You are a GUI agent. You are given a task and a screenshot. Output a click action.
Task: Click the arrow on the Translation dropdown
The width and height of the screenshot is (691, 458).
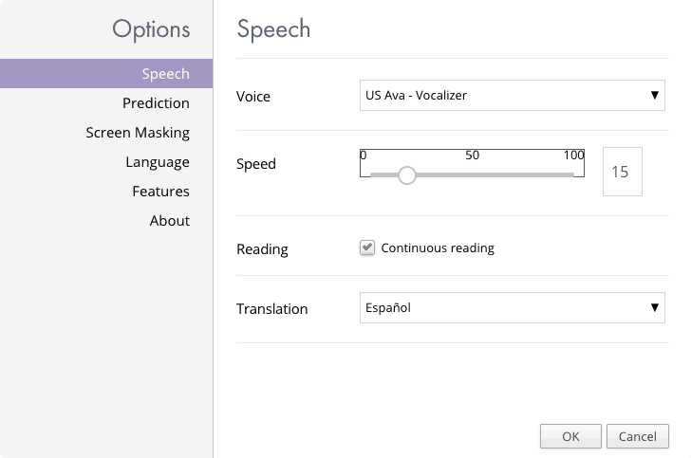point(654,307)
